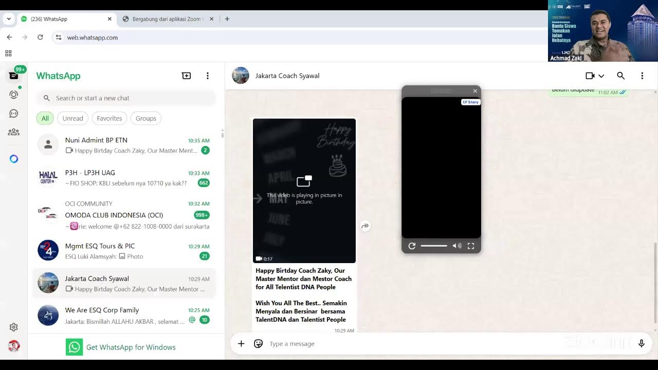Screen dimensions: 658x370
Task: Click the Jakarta Coach Syawal header name
Action: [287, 76]
